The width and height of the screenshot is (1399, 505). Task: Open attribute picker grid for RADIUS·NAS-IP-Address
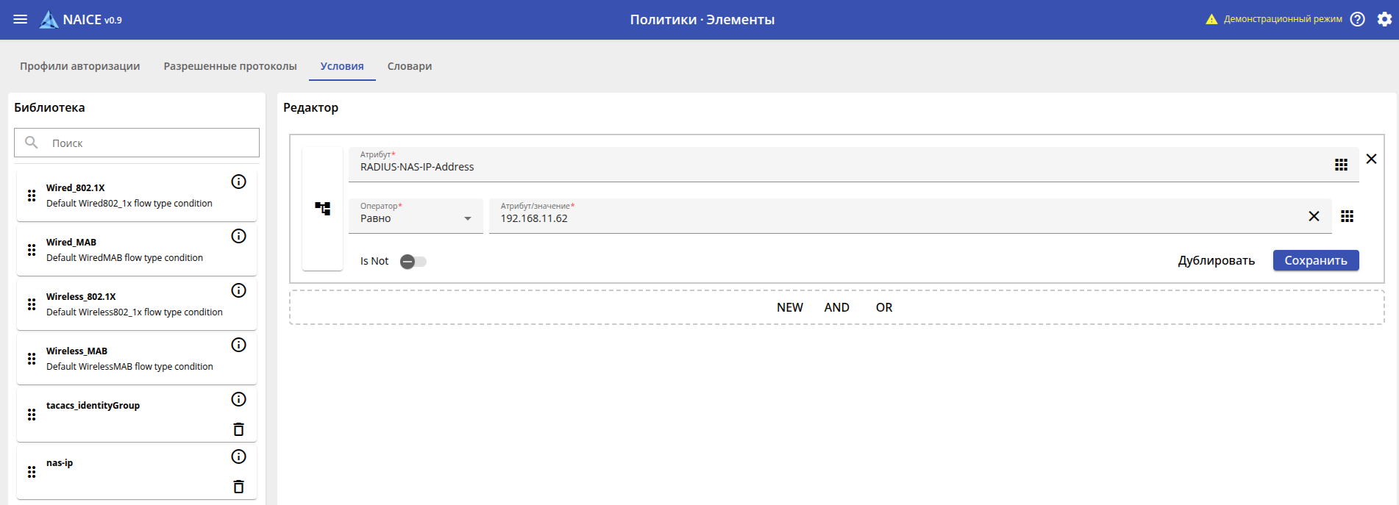click(1341, 165)
